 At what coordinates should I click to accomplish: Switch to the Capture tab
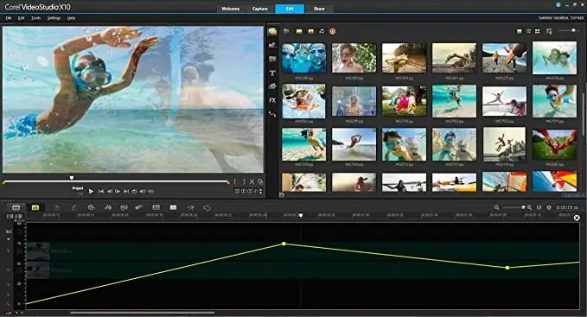tap(260, 9)
